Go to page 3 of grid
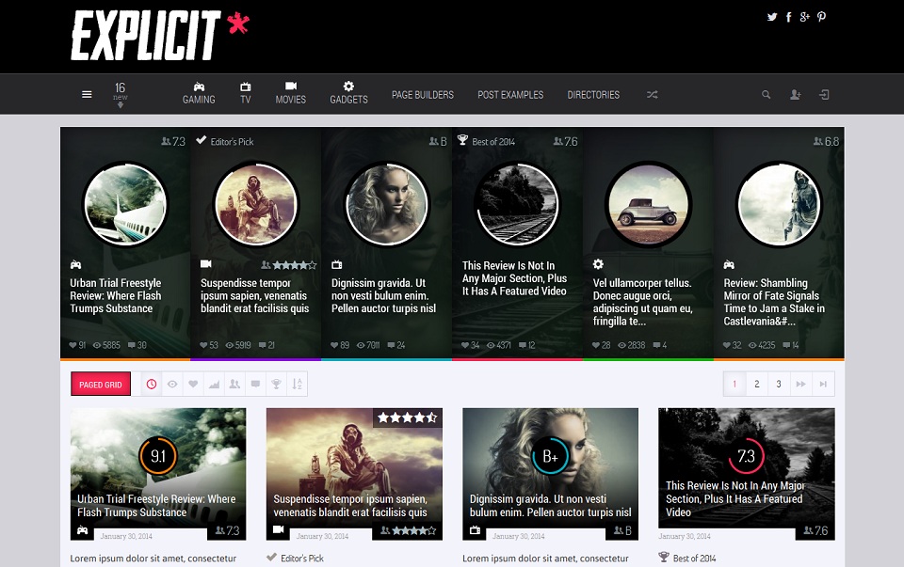This screenshot has height=567, width=904. click(x=779, y=384)
